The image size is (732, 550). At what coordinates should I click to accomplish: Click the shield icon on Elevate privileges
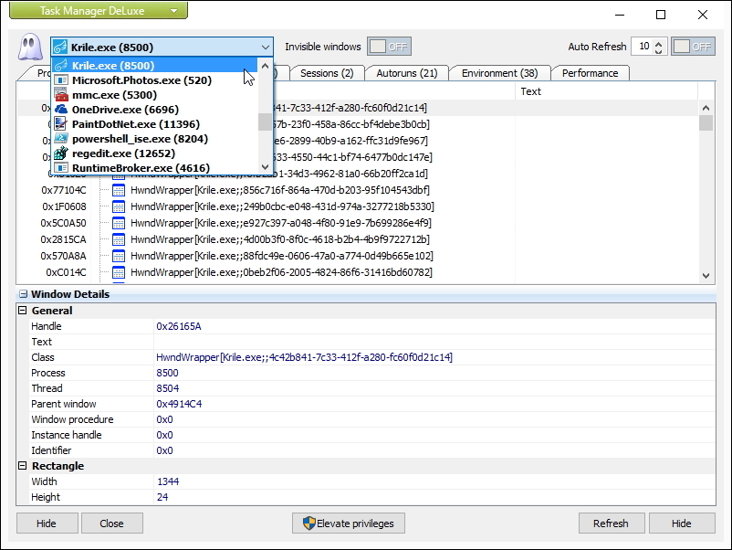tap(308, 524)
